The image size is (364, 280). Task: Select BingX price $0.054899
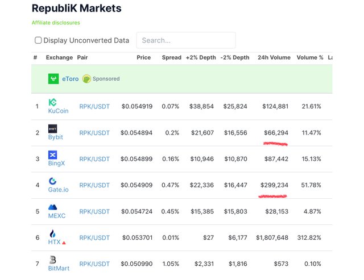(x=136, y=159)
